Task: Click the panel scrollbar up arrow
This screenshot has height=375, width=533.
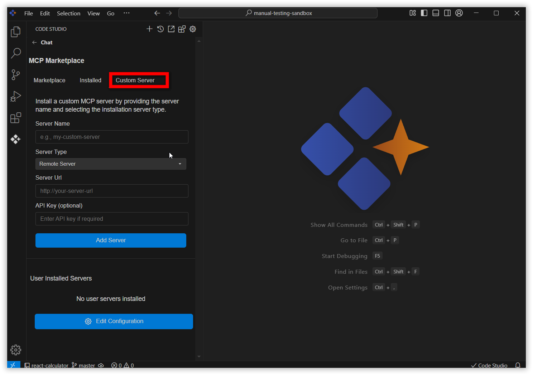Action: 199,41
